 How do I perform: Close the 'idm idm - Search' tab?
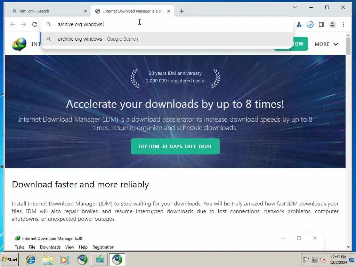point(86,11)
